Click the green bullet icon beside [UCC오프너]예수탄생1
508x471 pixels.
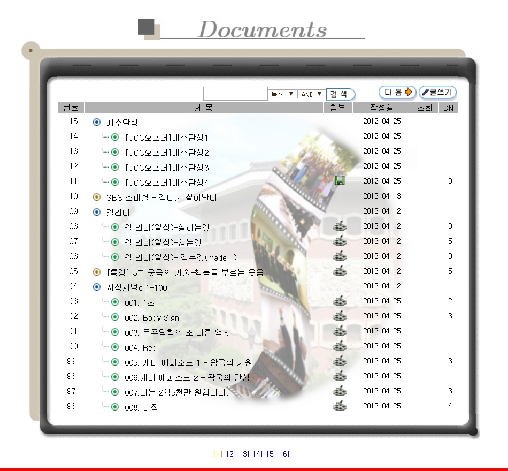click(114, 137)
